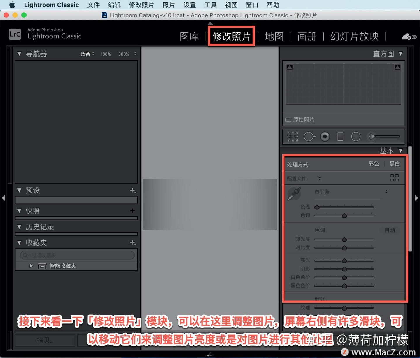Open the Tools (工具) menu

[x=210, y=5]
